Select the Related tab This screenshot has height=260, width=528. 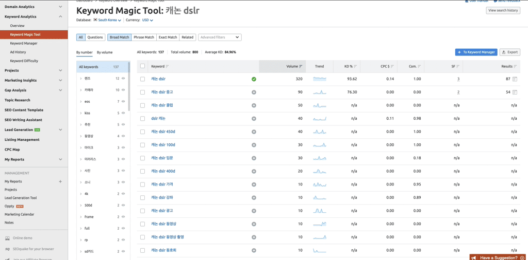188,37
